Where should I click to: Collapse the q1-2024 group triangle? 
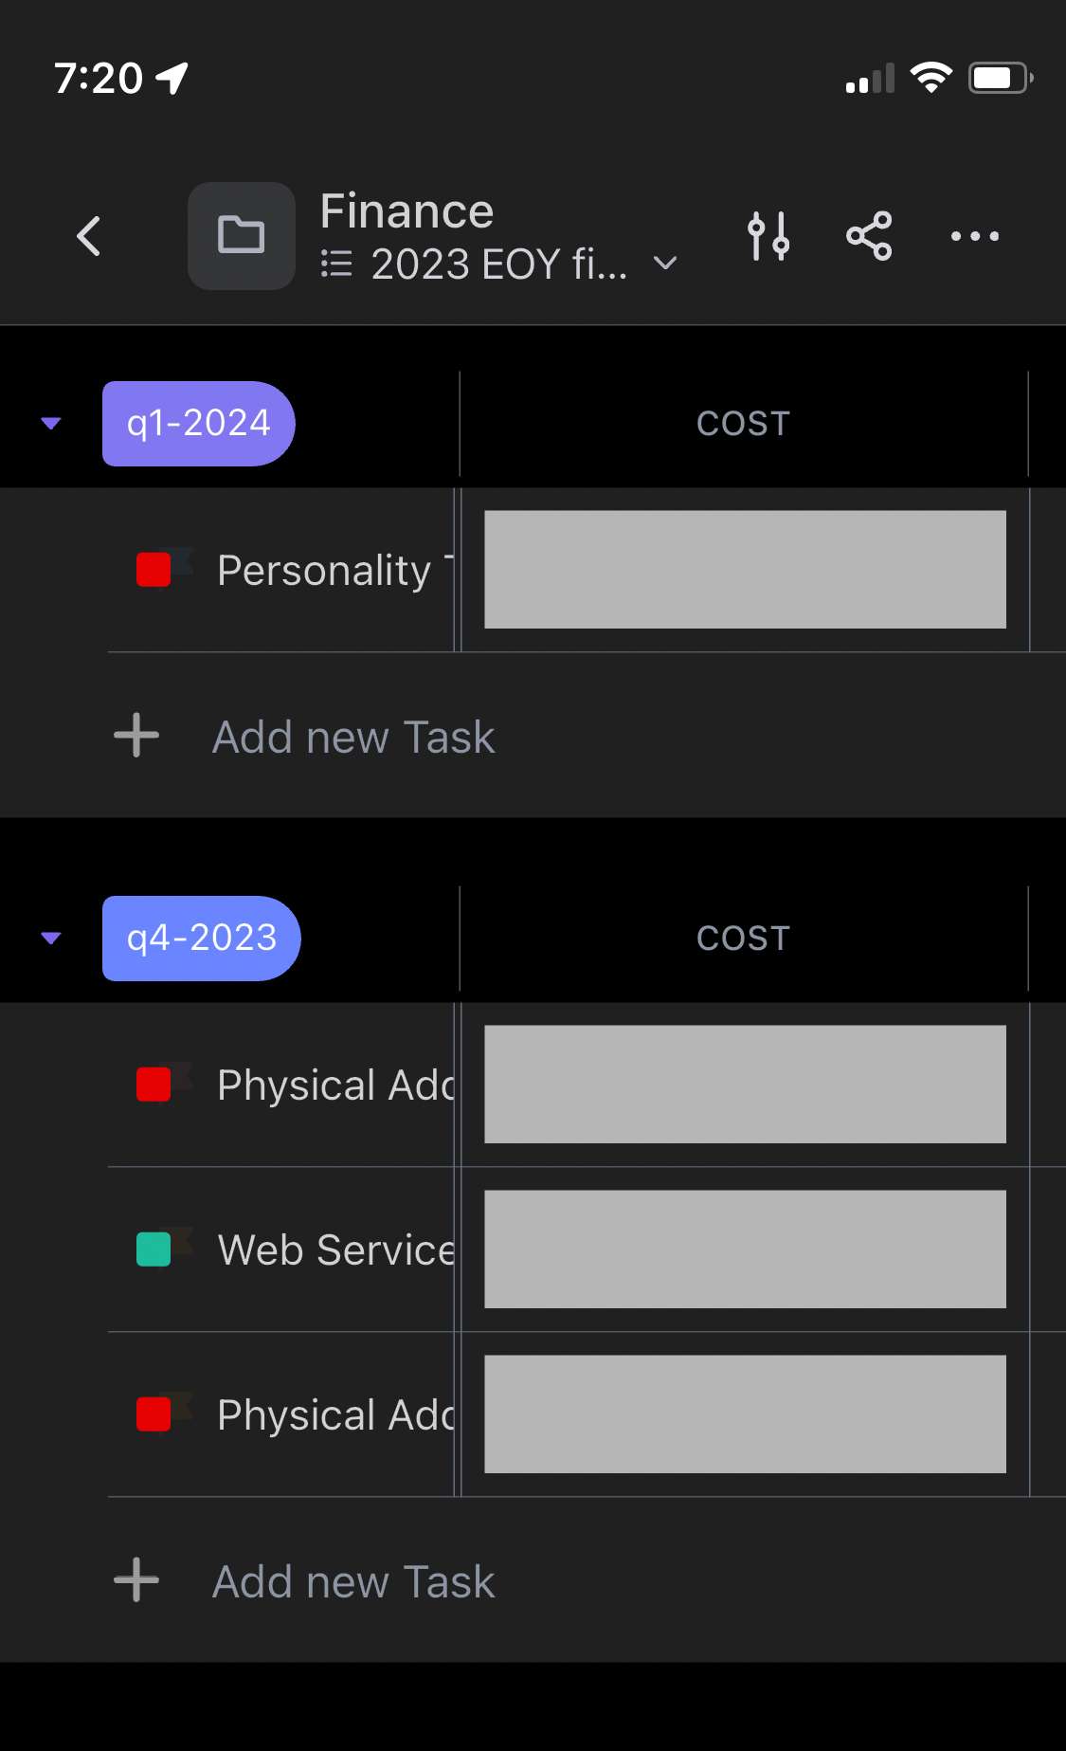[51, 424]
